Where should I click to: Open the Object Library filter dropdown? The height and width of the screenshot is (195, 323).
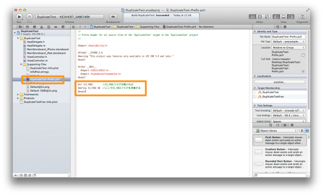(x=276, y=131)
